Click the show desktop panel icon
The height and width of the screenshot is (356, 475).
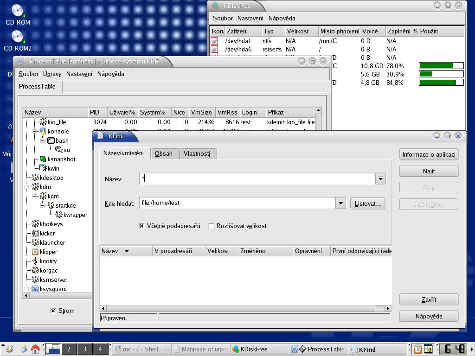[x=24, y=349]
